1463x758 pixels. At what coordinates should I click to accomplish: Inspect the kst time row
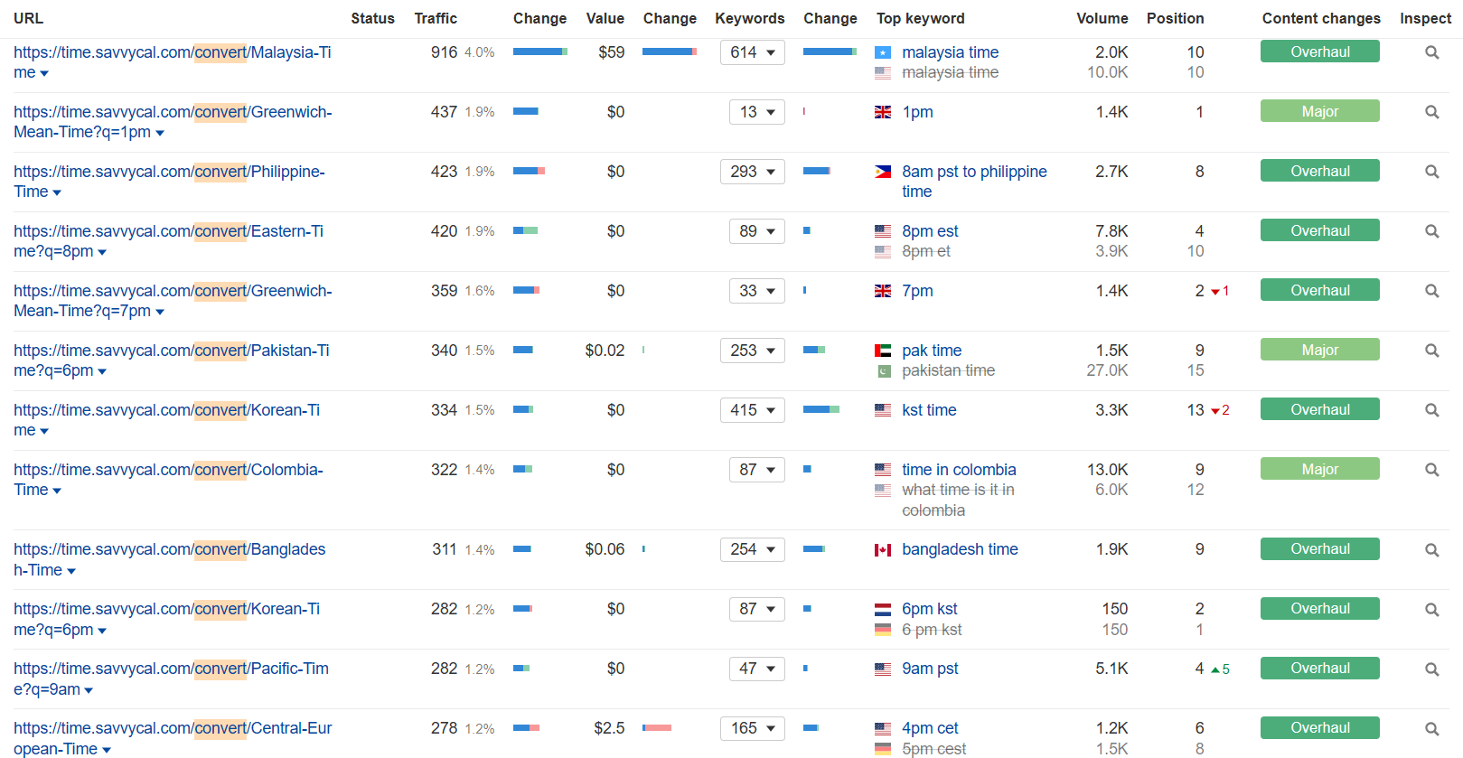coord(1431,410)
